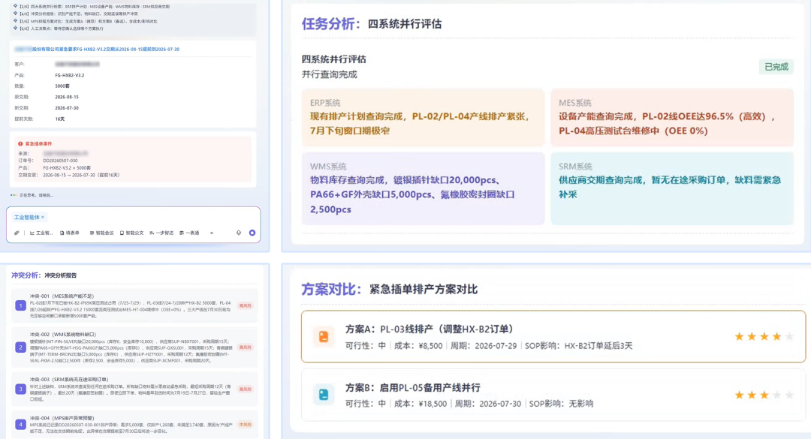811x439 pixels.
Task: Click the teal 方案B document icon
Action: tap(324, 395)
